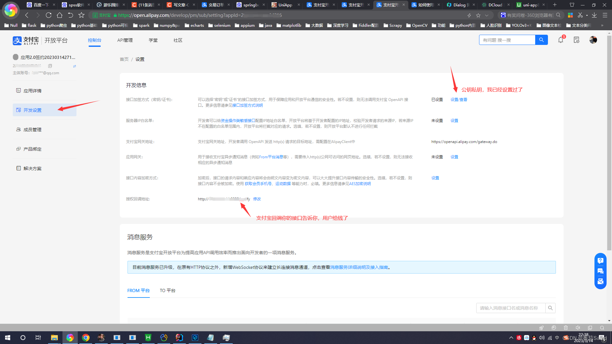The height and width of the screenshot is (344, 612).
Task: Select the FROM 平台 tab
Action: (x=138, y=290)
